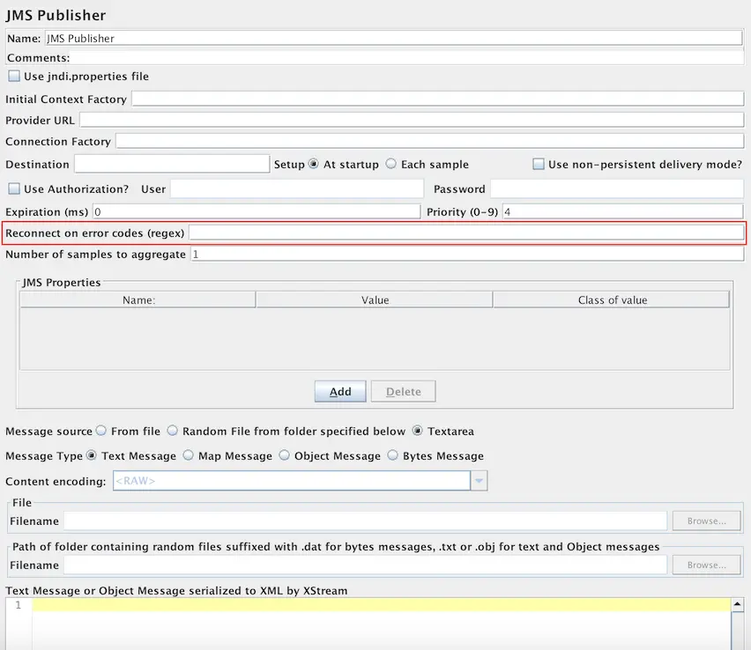Select Textarea as message source
The image size is (751, 650).
coord(418,431)
